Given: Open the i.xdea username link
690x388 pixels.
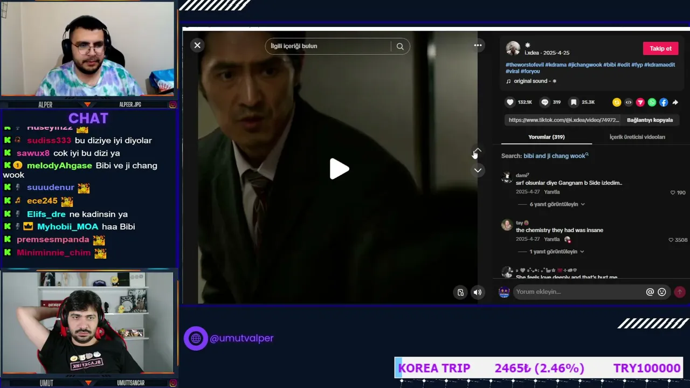Looking at the screenshot, I should [x=532, y=53].
